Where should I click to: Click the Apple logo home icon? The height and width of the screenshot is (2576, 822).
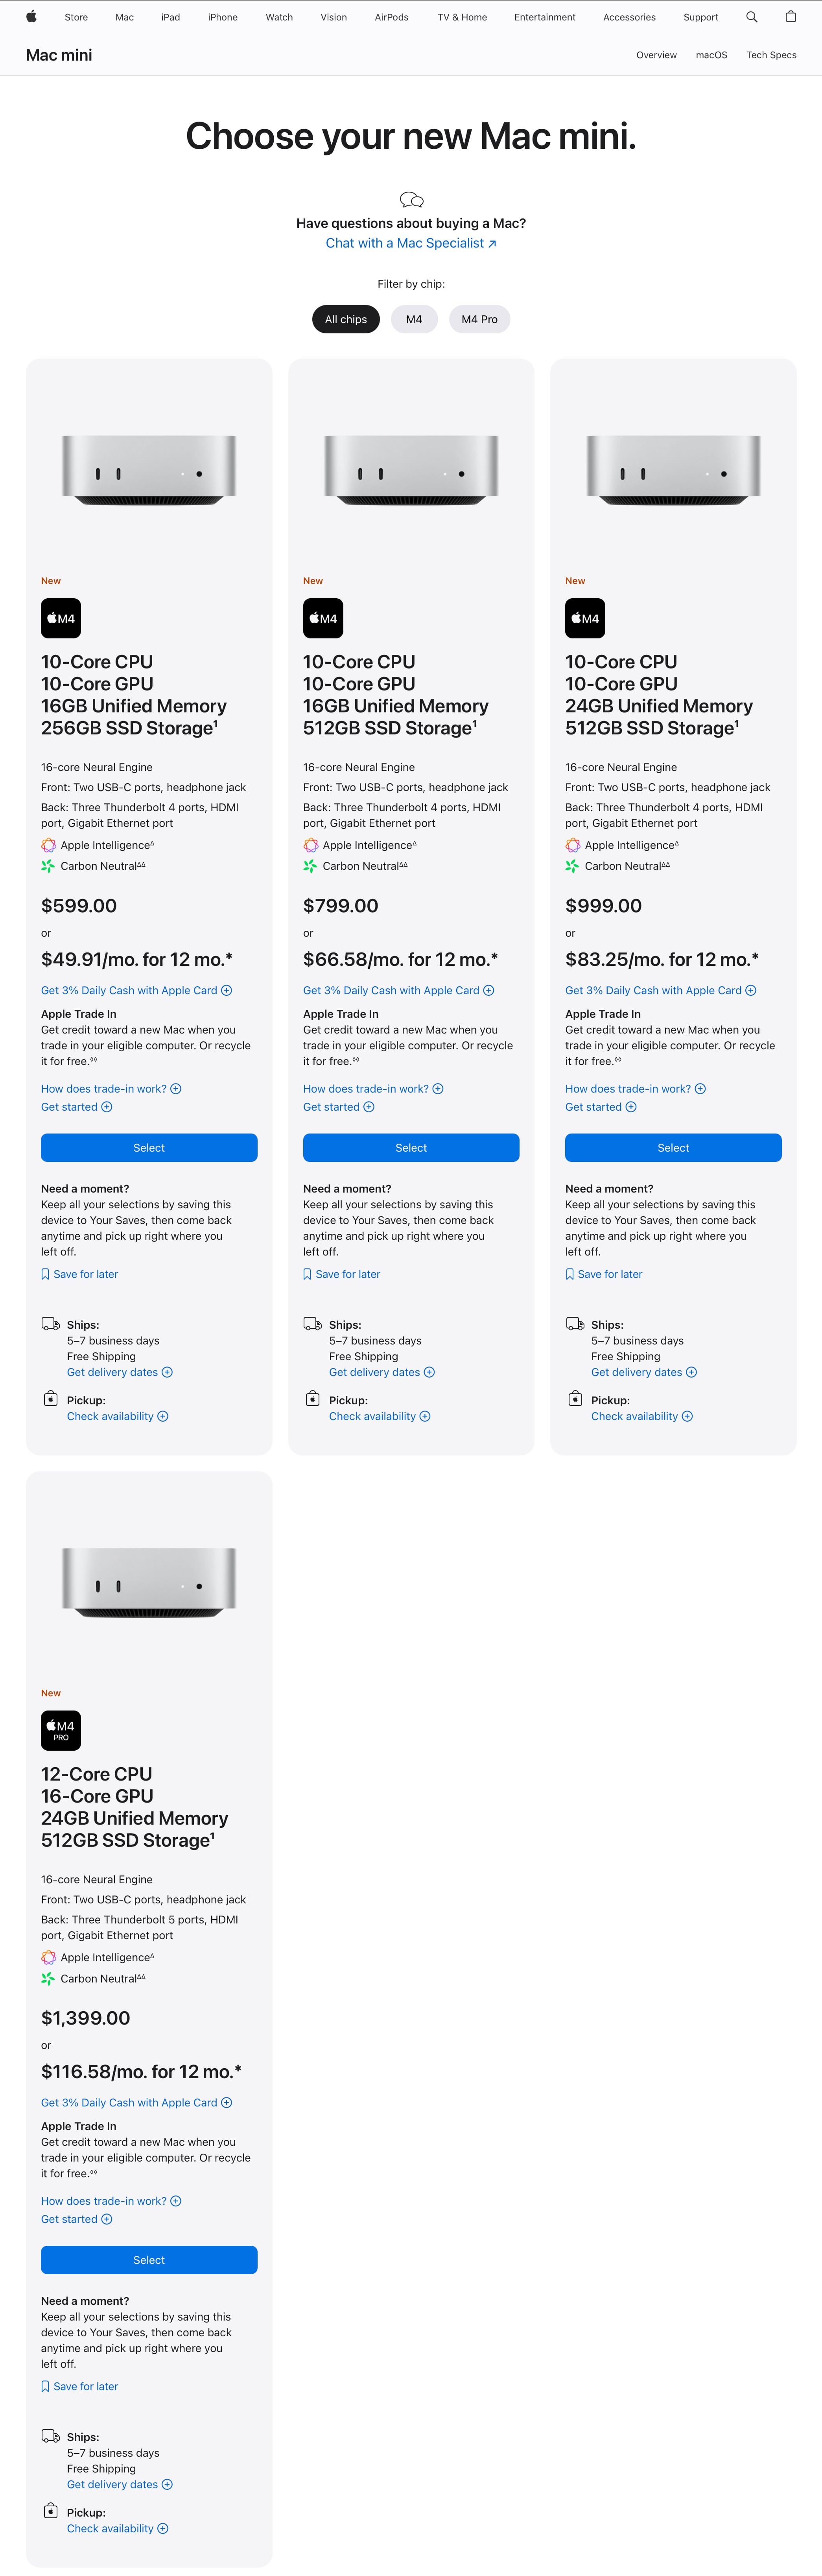point(31,17)
